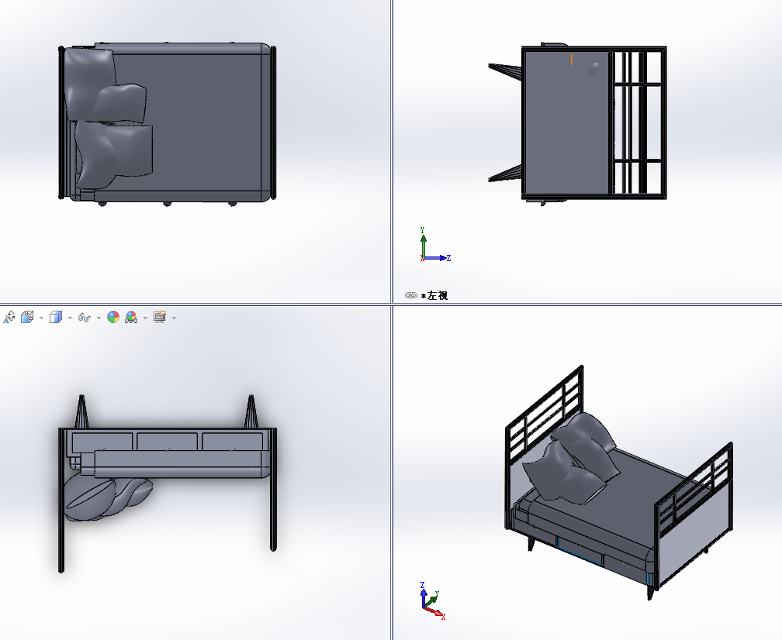The height and width of the screenshot is (640, 782).
Task: Open the Display Style dropdown arrow
Action: (x=70, y=318)
